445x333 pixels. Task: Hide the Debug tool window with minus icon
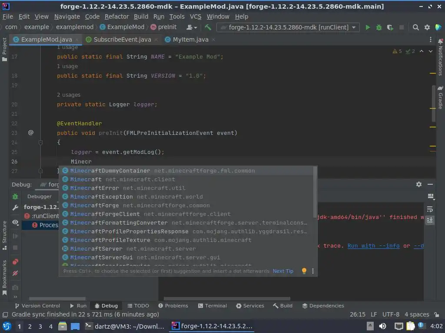tap(430, 184)
